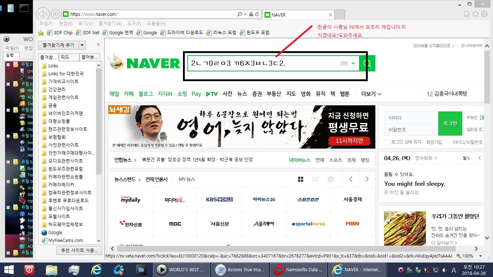Open Namosofts Data taskbar item
The height and width of the screenshot is (277, 493).
tap(298, 269)
